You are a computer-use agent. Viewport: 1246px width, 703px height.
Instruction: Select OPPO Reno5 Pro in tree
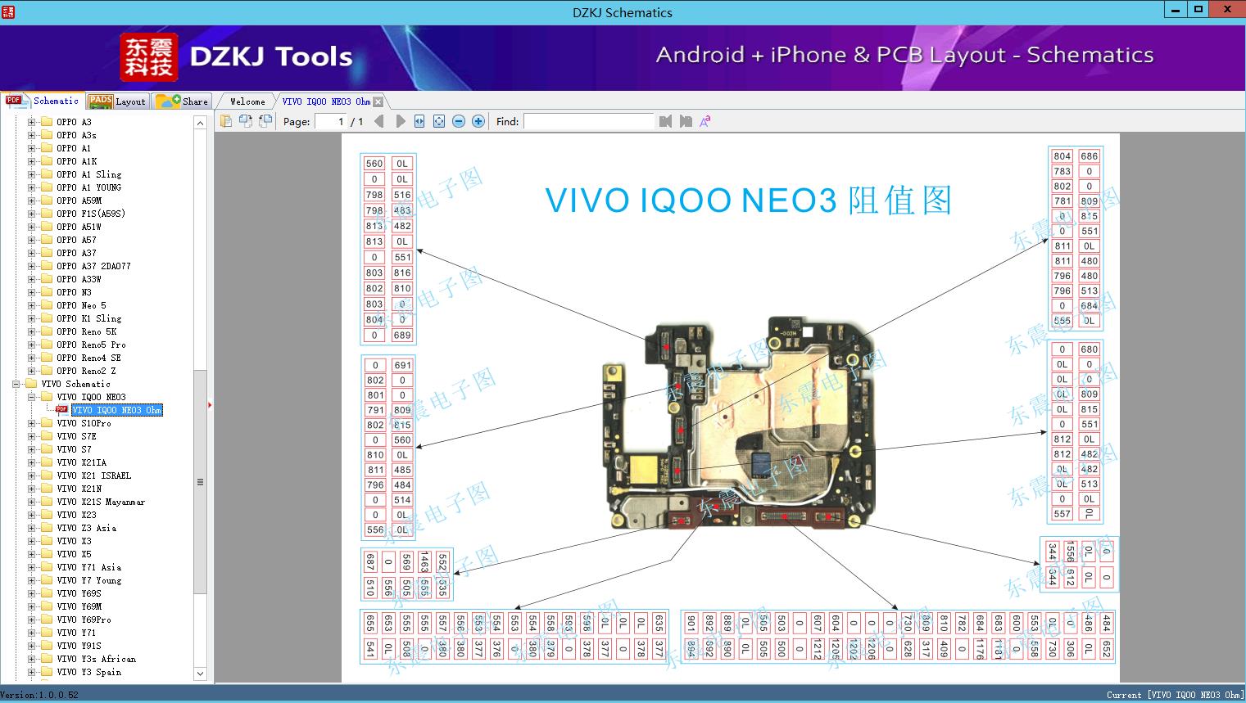[x=91, y=345]
